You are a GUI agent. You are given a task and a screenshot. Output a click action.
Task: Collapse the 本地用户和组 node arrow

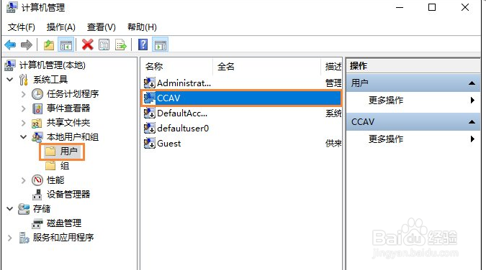point(24,136)
